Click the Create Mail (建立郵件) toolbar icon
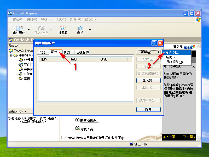Viewport: 209px width, 157px height. (19, 30)
